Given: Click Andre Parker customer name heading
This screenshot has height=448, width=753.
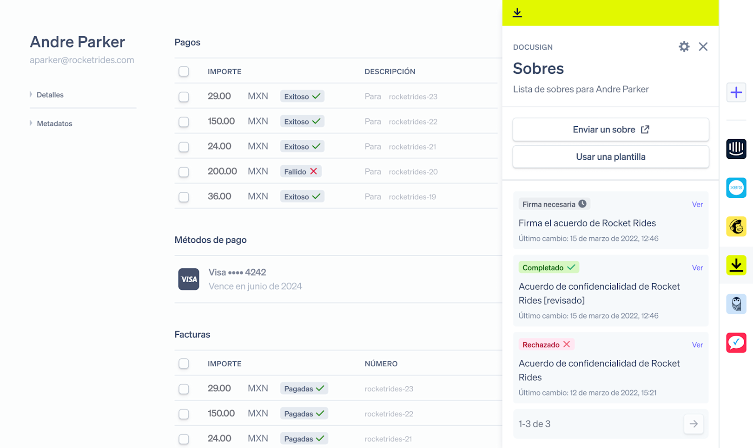Looking at the screenshot, I should click(x=78, y=42).
